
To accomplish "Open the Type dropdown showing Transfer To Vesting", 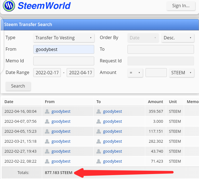I will pyautogui.click(x=64, y=38).
